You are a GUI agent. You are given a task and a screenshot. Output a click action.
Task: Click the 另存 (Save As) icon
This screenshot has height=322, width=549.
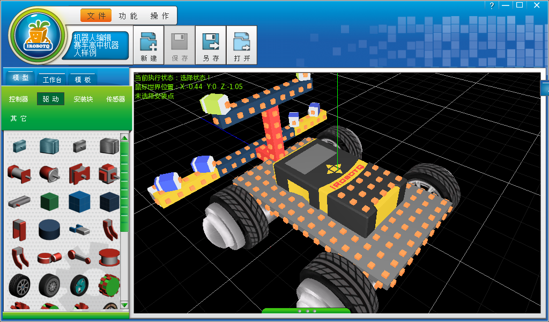point(211,46)
